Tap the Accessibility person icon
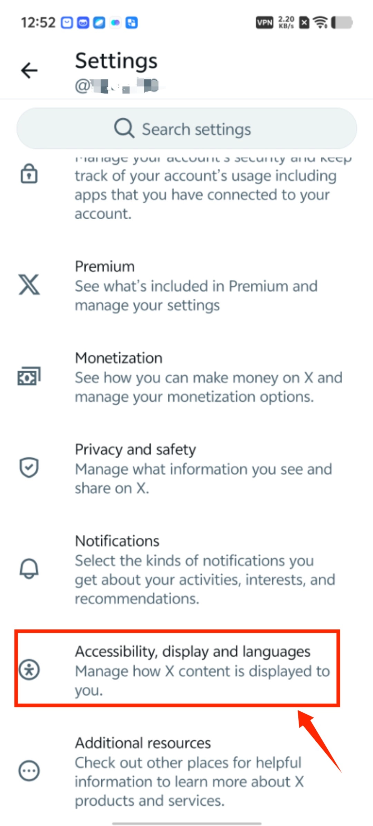Image resolution: width=373 pixels, height=826 pixels. click(x=29, y=670)
